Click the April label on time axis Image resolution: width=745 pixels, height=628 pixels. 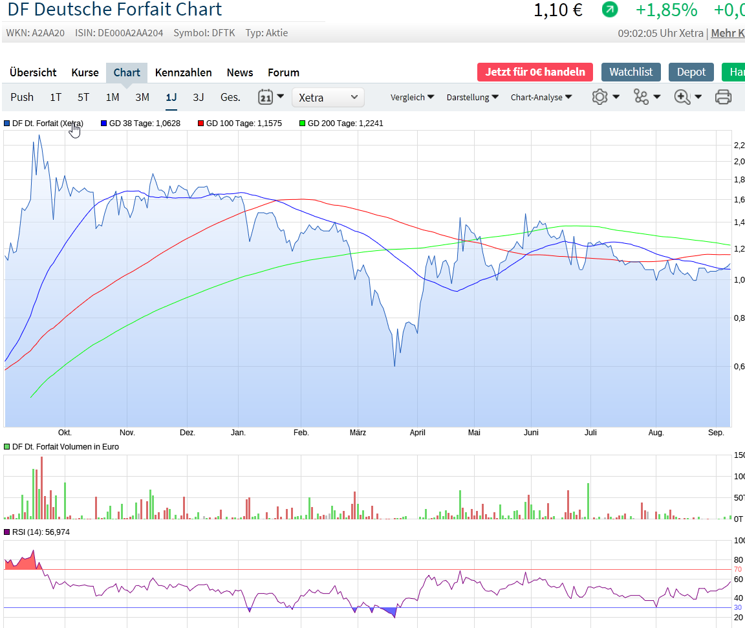(417, 433)
